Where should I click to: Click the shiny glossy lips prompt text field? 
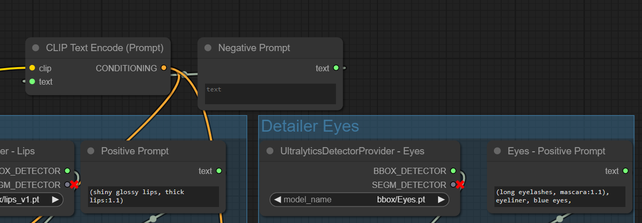coord(153,196)
